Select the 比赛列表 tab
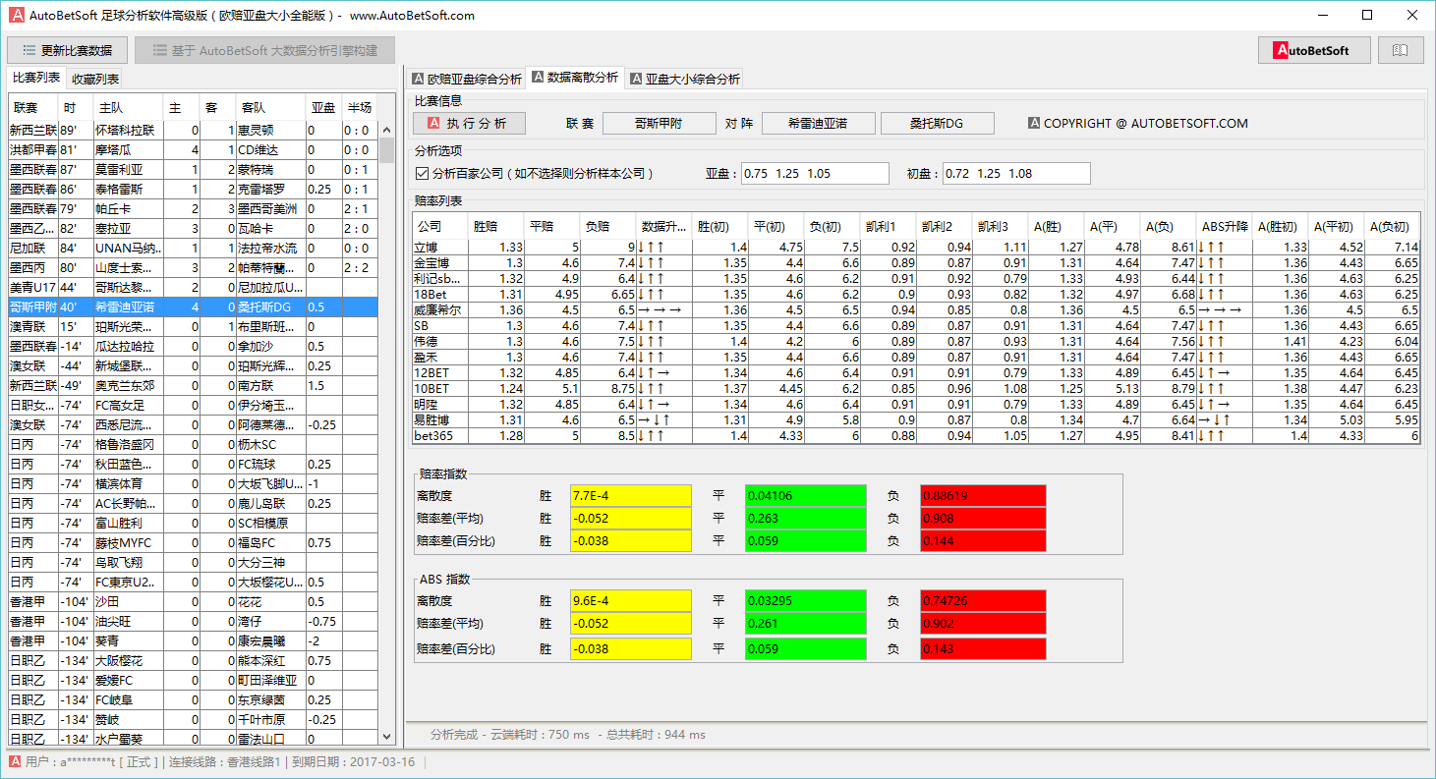Image resolution: width=1436 pixels, height=779 pixels. click(36, 78)
